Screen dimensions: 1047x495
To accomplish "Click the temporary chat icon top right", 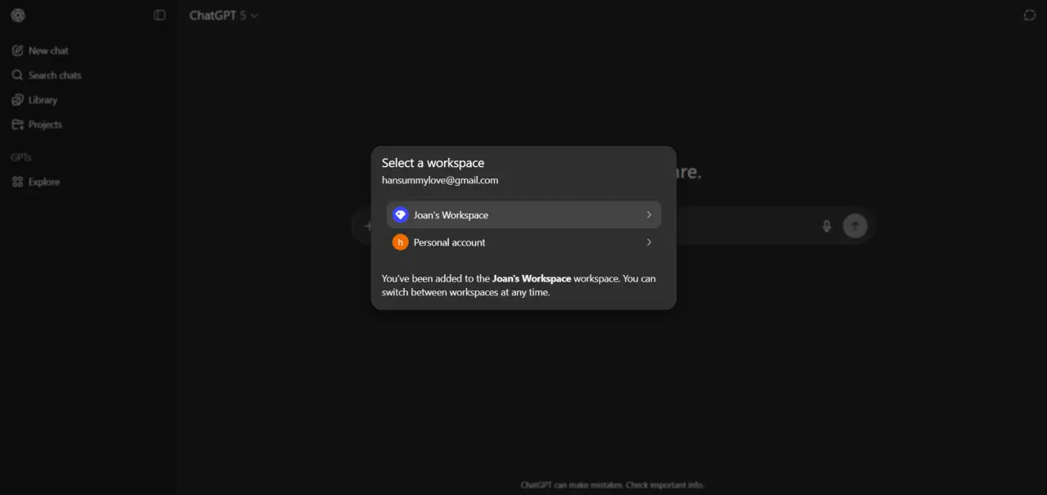I will tap(1030, 16).
